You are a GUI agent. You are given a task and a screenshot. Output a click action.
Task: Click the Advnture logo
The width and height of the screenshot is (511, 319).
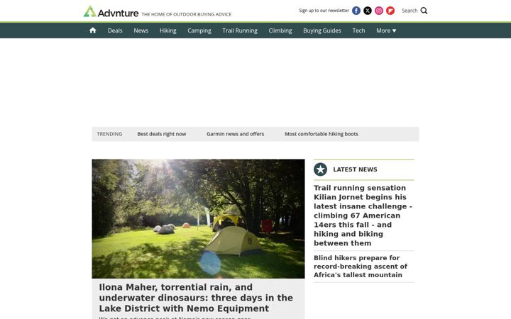pos(111,12)
